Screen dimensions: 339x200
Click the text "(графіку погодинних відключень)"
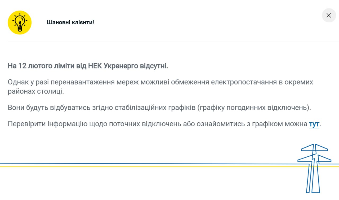tap(254, 108)
